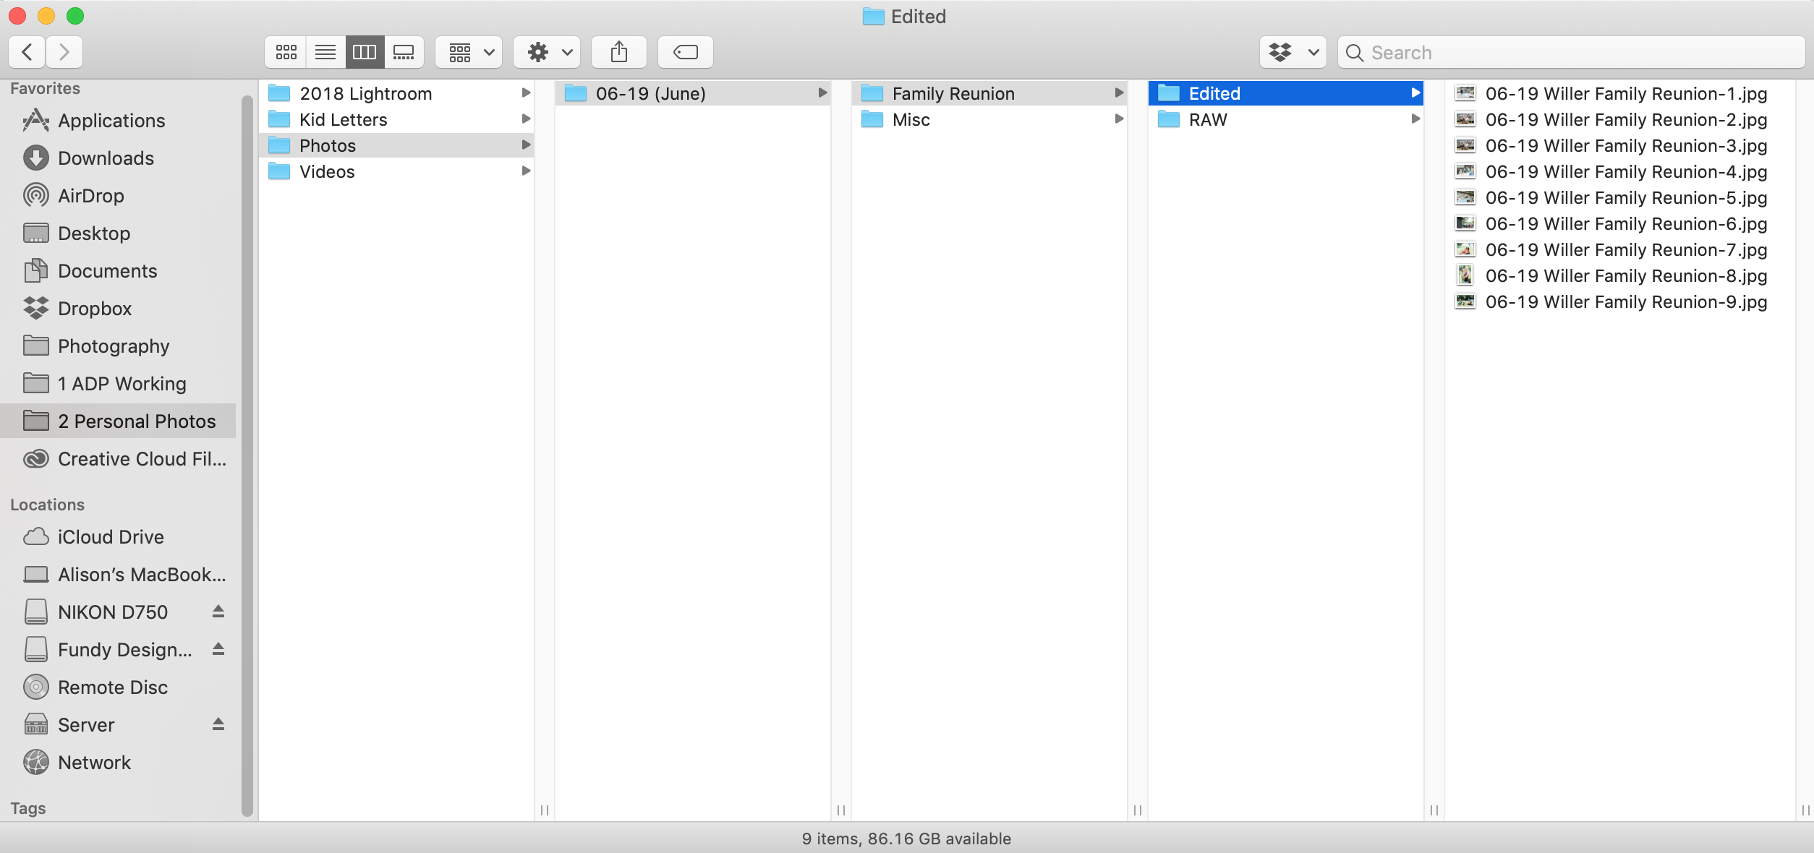Click the sidebar vertical scrollbar

click(x=247, y=455)
